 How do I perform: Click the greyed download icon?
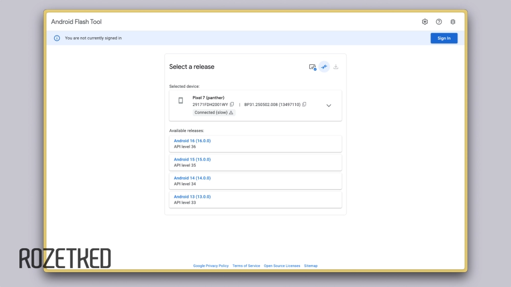click(x=336, y=67)
